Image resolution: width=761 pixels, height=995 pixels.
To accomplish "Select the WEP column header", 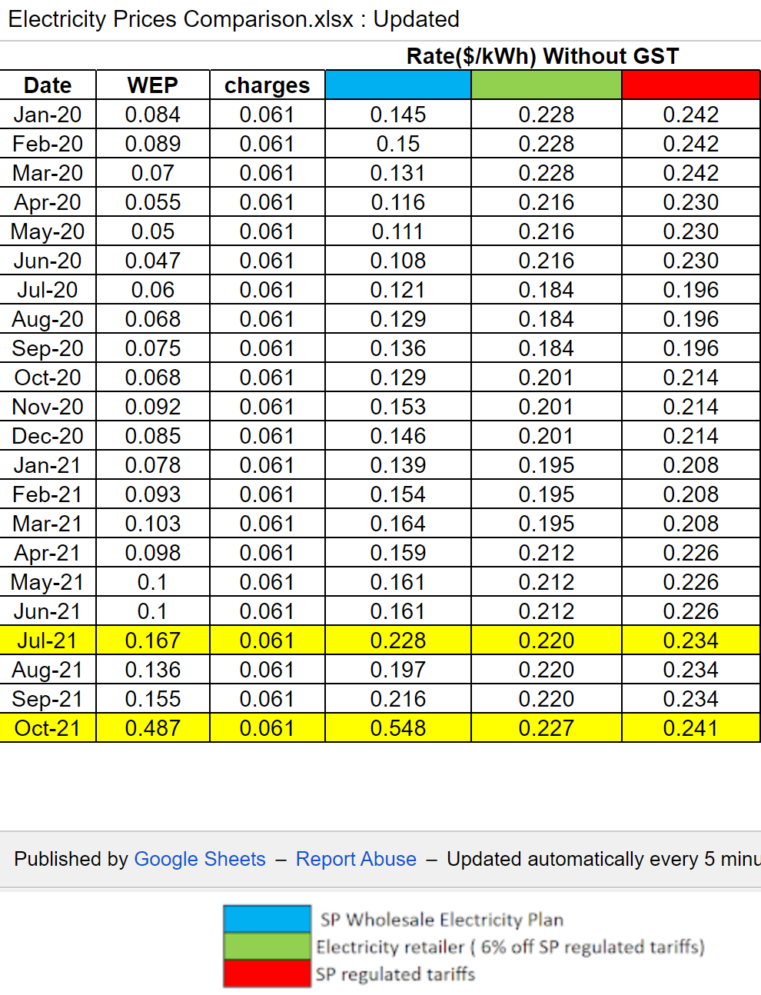I will click(151, 85).
